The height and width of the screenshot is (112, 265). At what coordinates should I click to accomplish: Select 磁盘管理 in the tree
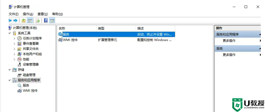(29, 75)
